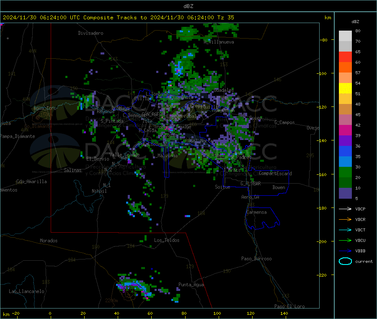The image size is (377, 319).
Task: Click the orange VBCR arrow legend icon
Action: 345,219
